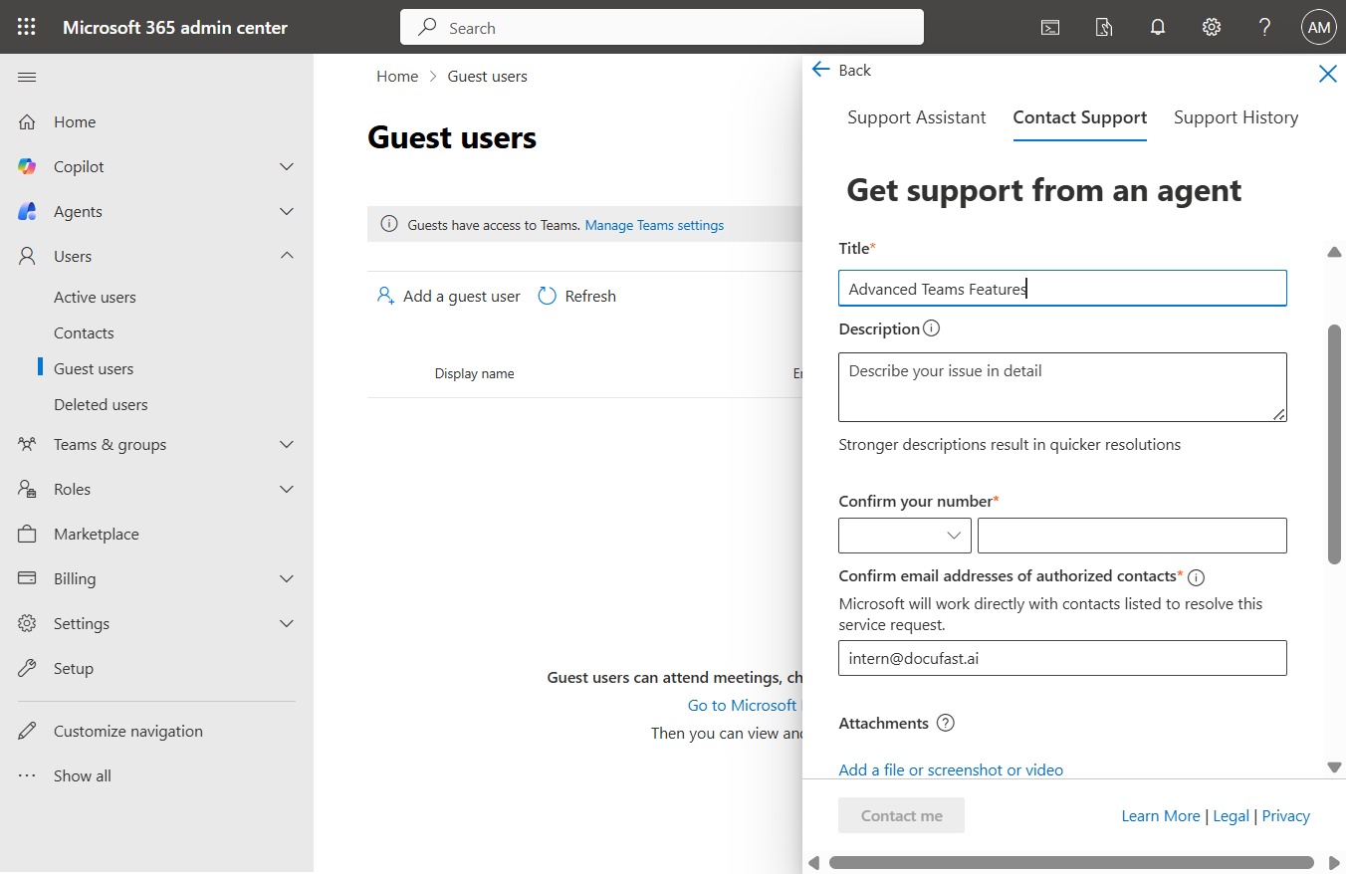The image size is (1346, 874).
Task: Refresh the guest users list
Action: (x=576, y=296)
